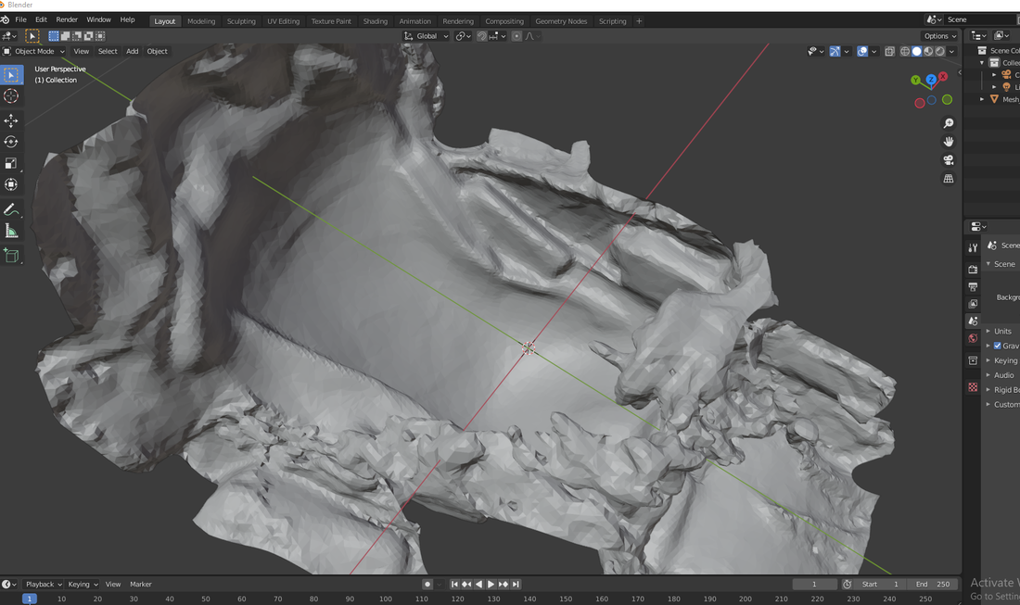Click the timeline Marker menu
The height and width of the screenshot is (605, 1020).
tap(141, 585)
